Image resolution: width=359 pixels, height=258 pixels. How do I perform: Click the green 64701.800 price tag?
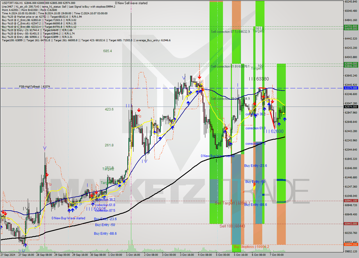point(351,26)
